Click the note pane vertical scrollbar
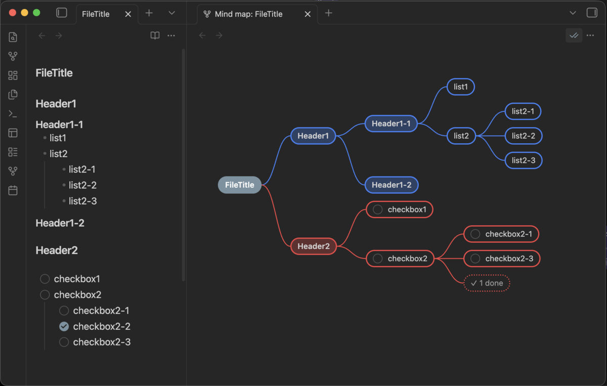The image size is (607, 386). pyautogui.click(x=183, y=165)
